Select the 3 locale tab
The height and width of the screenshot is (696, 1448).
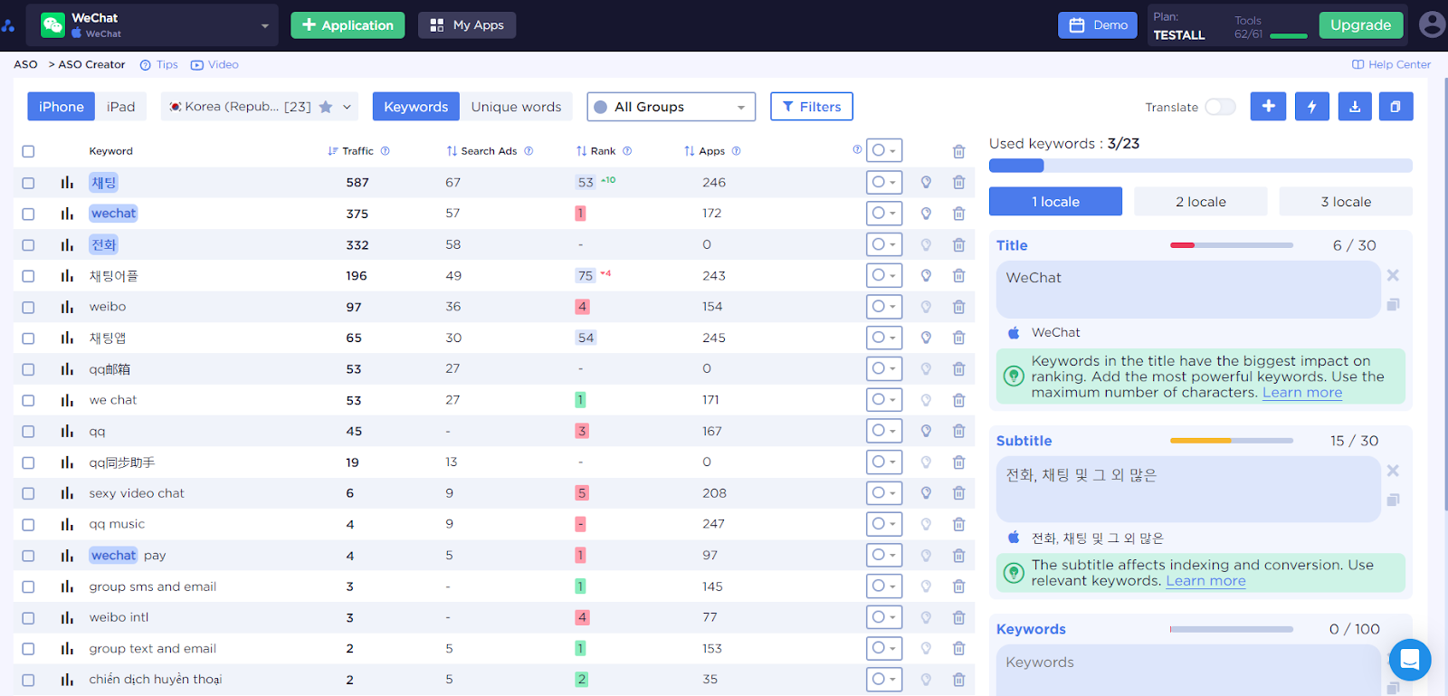pyautogui.click(x=1346, y=201)
